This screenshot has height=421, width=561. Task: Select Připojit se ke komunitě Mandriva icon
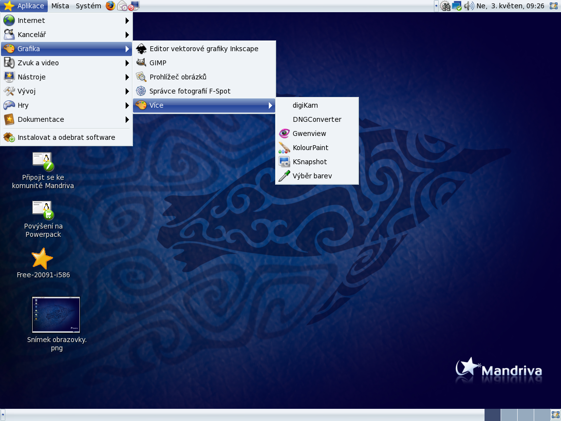point(43,171)
